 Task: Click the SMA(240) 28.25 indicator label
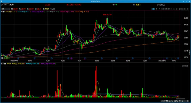tap(81, 12)
